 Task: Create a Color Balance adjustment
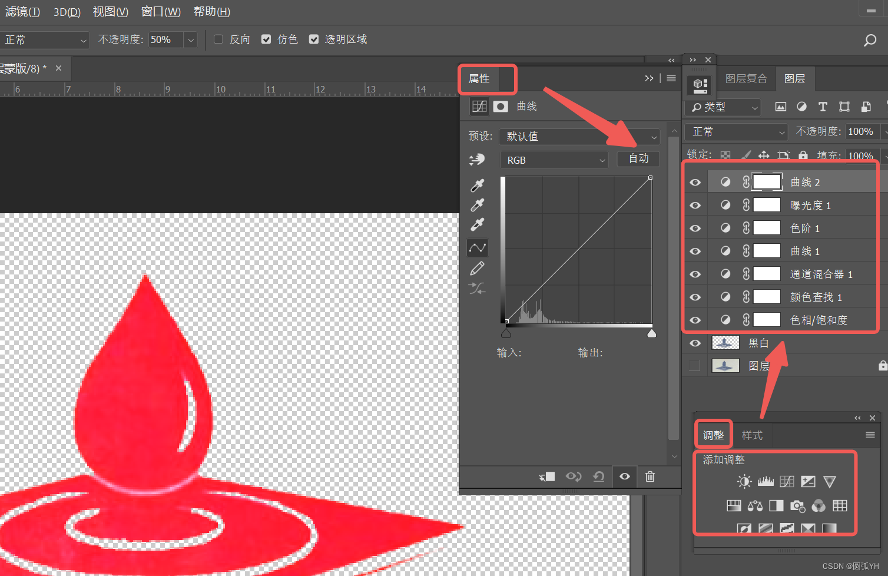755,505
